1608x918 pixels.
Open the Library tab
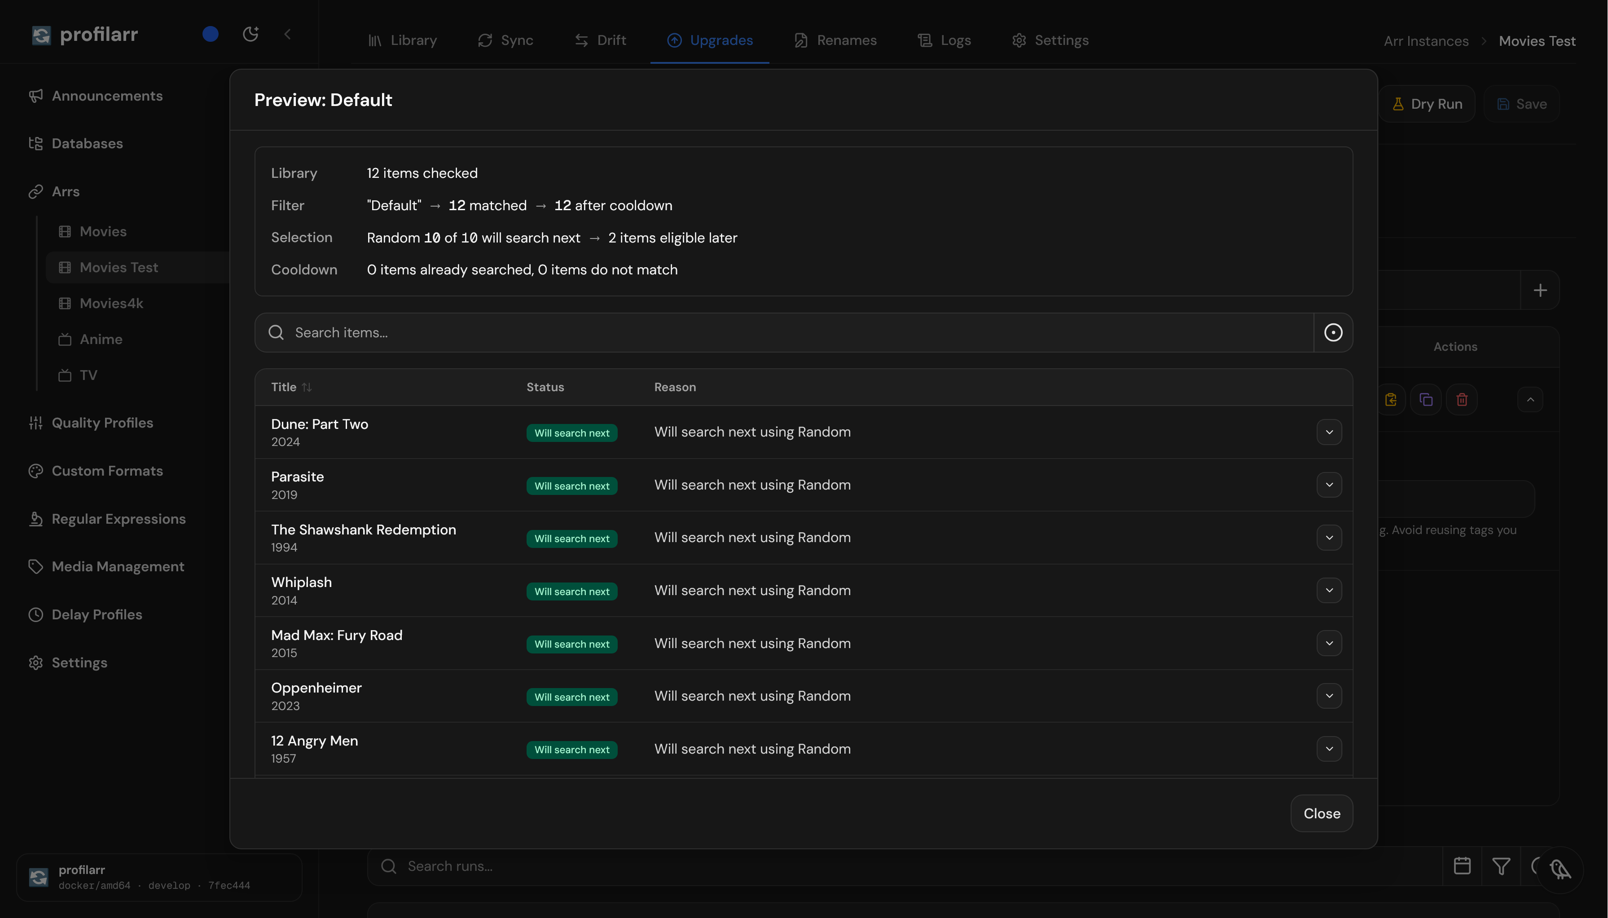(402, 40)
